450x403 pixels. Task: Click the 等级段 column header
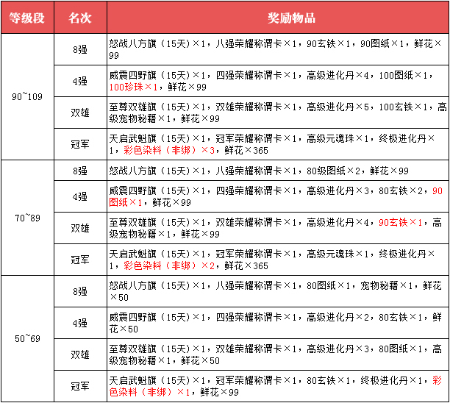tap(27, 18)
